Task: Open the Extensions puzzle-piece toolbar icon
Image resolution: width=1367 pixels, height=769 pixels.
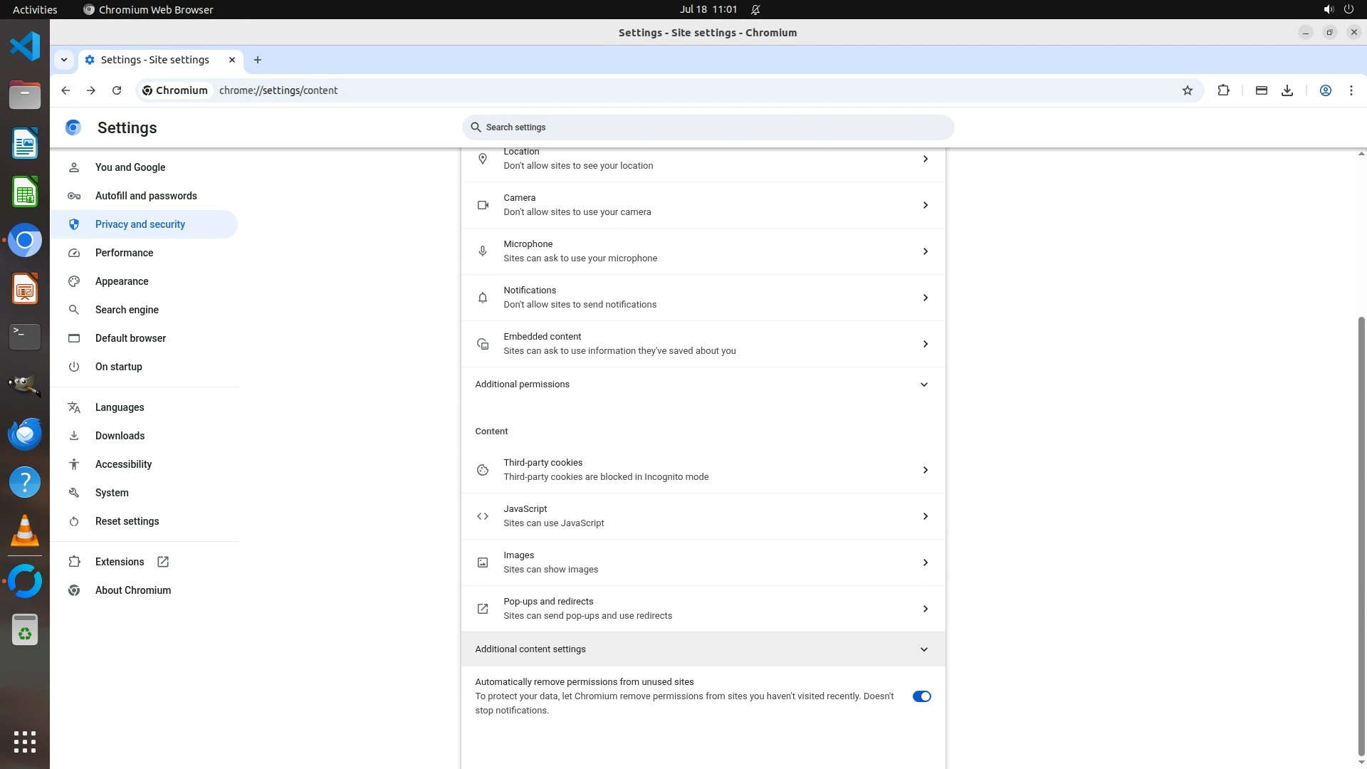Action: point(1223,90)
